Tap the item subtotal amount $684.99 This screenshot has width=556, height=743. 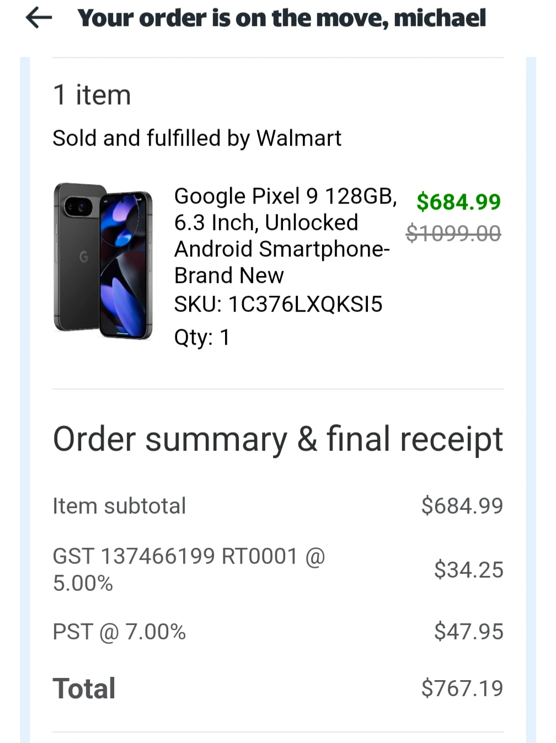(462, 506)
